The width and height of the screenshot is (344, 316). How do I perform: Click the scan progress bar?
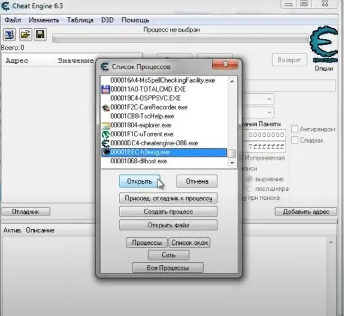(x=180, y=38)
